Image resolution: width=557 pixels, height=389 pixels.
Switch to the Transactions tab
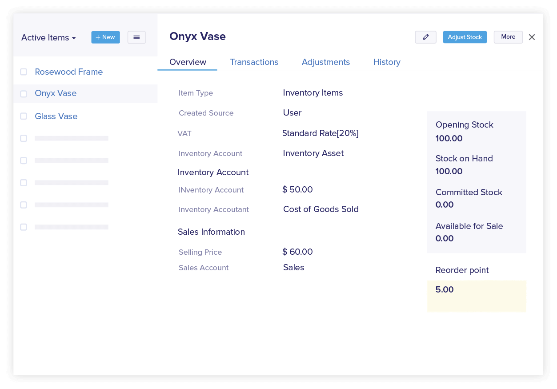254,62
